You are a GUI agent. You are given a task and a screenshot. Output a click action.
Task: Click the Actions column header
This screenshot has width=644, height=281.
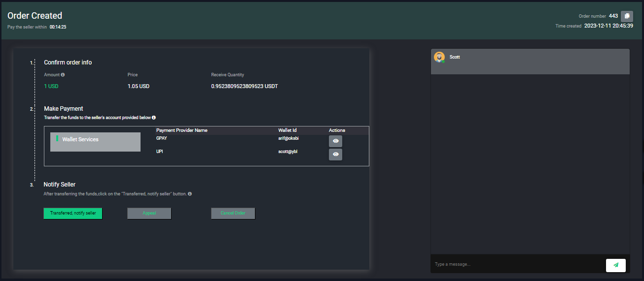tap(337, 130)
